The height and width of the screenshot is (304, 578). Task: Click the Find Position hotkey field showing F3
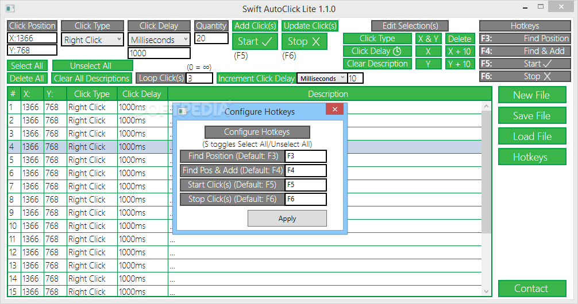[x=306, y=156]
